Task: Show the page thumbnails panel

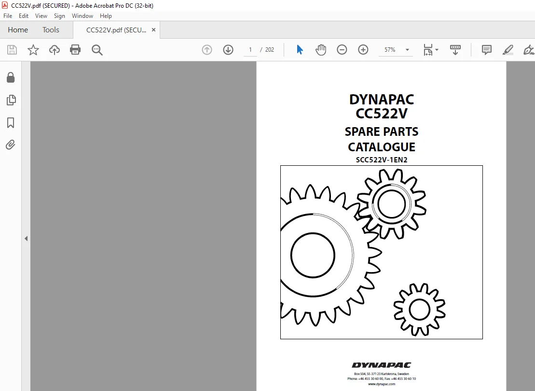Action: tap(11, 100)
